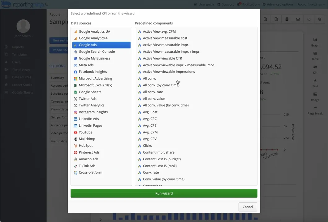Select Amazon Ads data source
328x222 pixels.
[x=101, y=159]
